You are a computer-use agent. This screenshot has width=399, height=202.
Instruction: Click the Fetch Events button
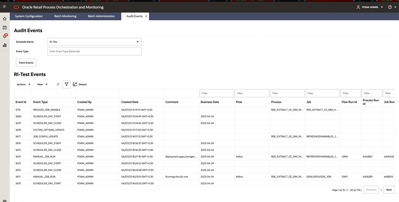26,63
